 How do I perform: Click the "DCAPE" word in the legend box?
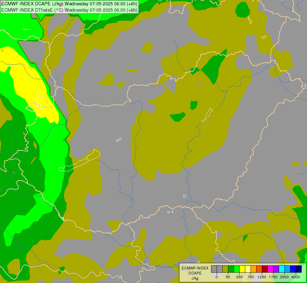tap(195, 273)
